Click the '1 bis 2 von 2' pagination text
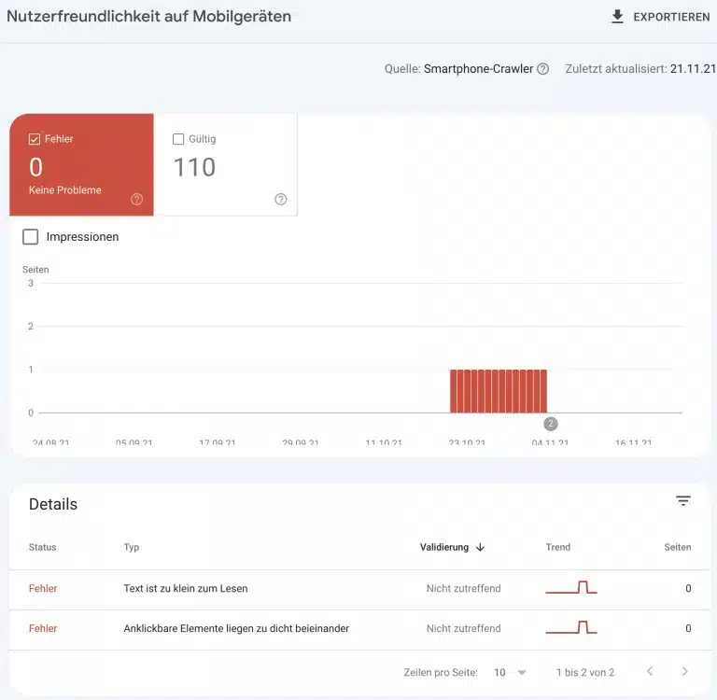The image size is (717, 700). pos(584,673)
